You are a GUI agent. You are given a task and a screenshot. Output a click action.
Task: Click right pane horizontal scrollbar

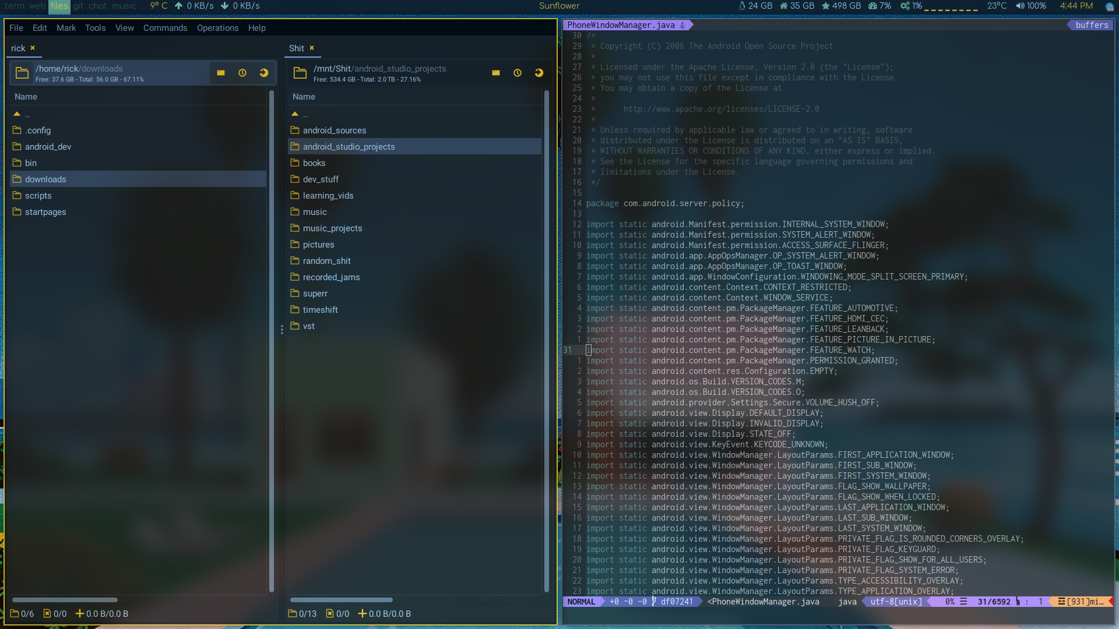coord(342,599)
